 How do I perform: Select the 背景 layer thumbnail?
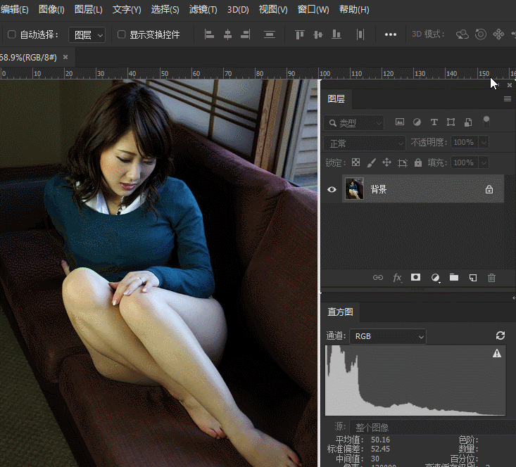354,188
